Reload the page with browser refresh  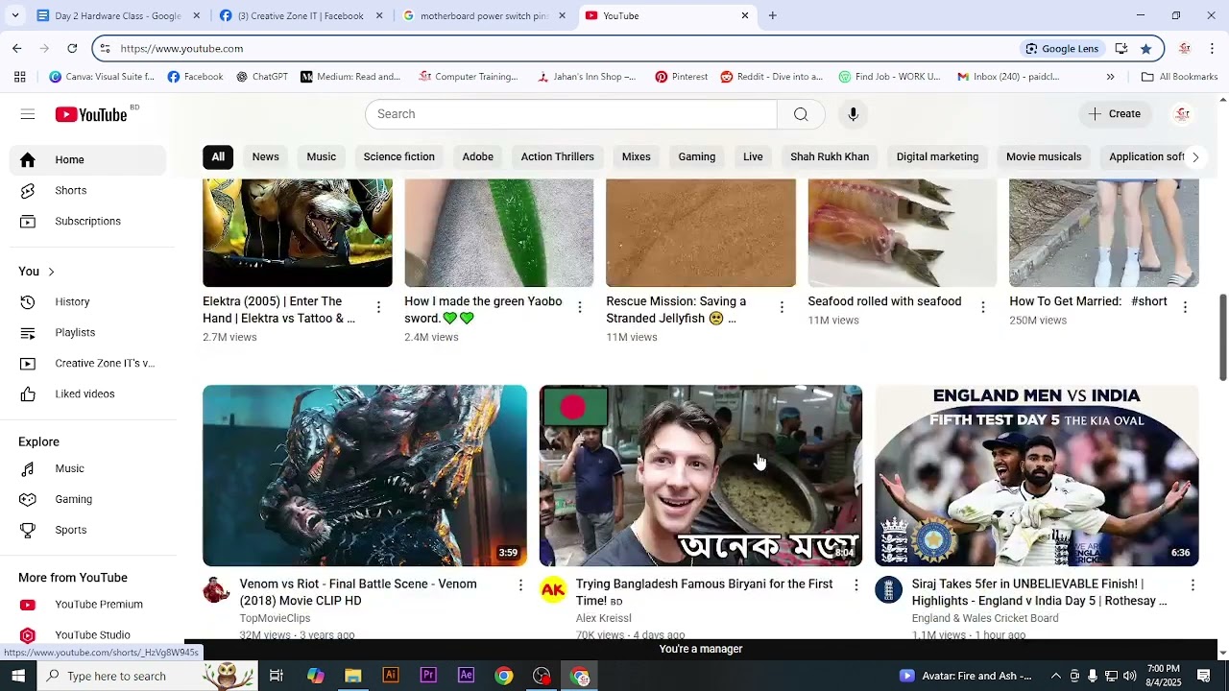(x=72, y=48)
